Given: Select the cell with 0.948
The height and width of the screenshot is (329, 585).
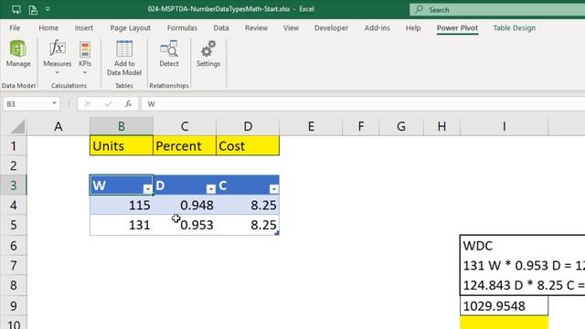Looking at the screenshot, I should pos(185,205).
